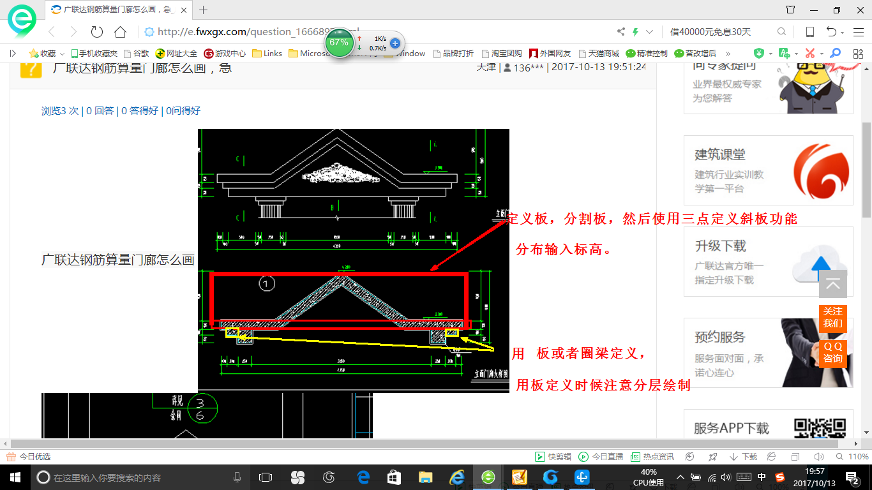Click the share icon in address bar
This screenshot has height=490, width=872.
[x=621, y=32]
